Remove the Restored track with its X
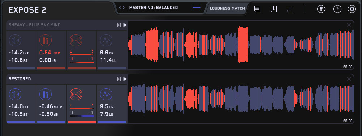Screen dimensions: 362x136 click(349, 79)
